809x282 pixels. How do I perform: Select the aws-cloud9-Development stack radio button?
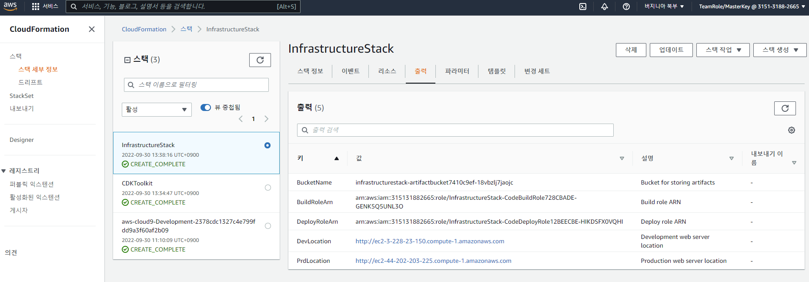coord(268,226)
